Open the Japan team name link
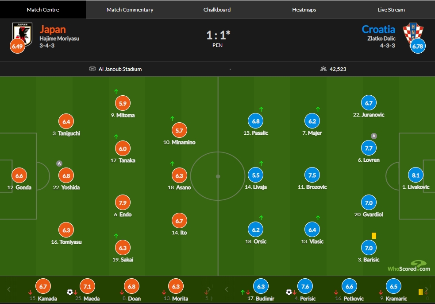Viewport: 435px width, 304px height. tap(53, 29)
